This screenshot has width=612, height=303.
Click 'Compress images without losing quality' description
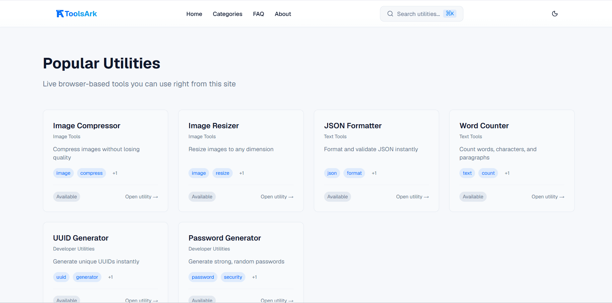pos(96,153)
